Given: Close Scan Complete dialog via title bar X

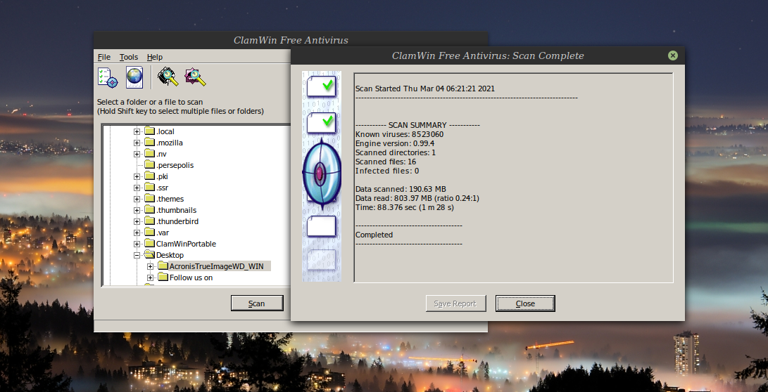Looking at the screenshot, I should pyautogui.click(x=672, y=55).
